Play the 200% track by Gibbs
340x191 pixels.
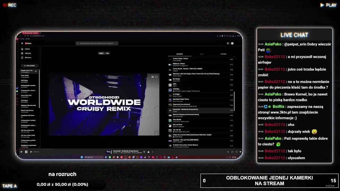coord(201,85)
